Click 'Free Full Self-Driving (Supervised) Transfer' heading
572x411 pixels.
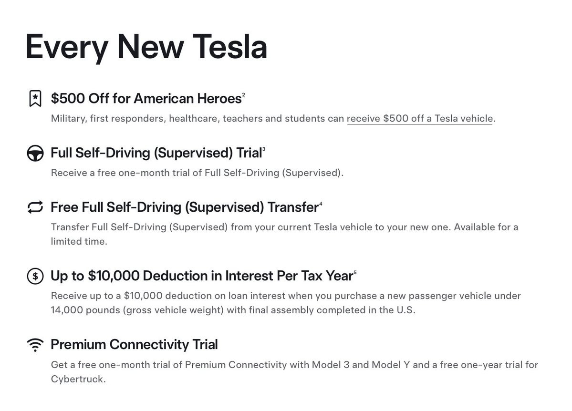pyautogui.click(x=184, y=207)
